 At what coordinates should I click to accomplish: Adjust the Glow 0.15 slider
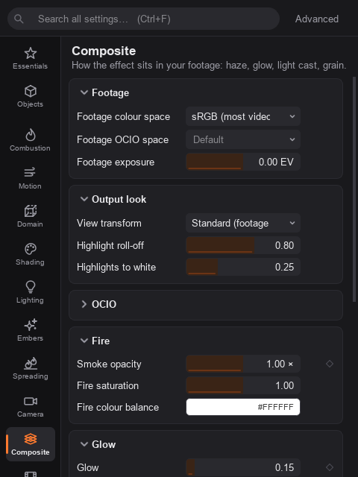tap(243, 467)
